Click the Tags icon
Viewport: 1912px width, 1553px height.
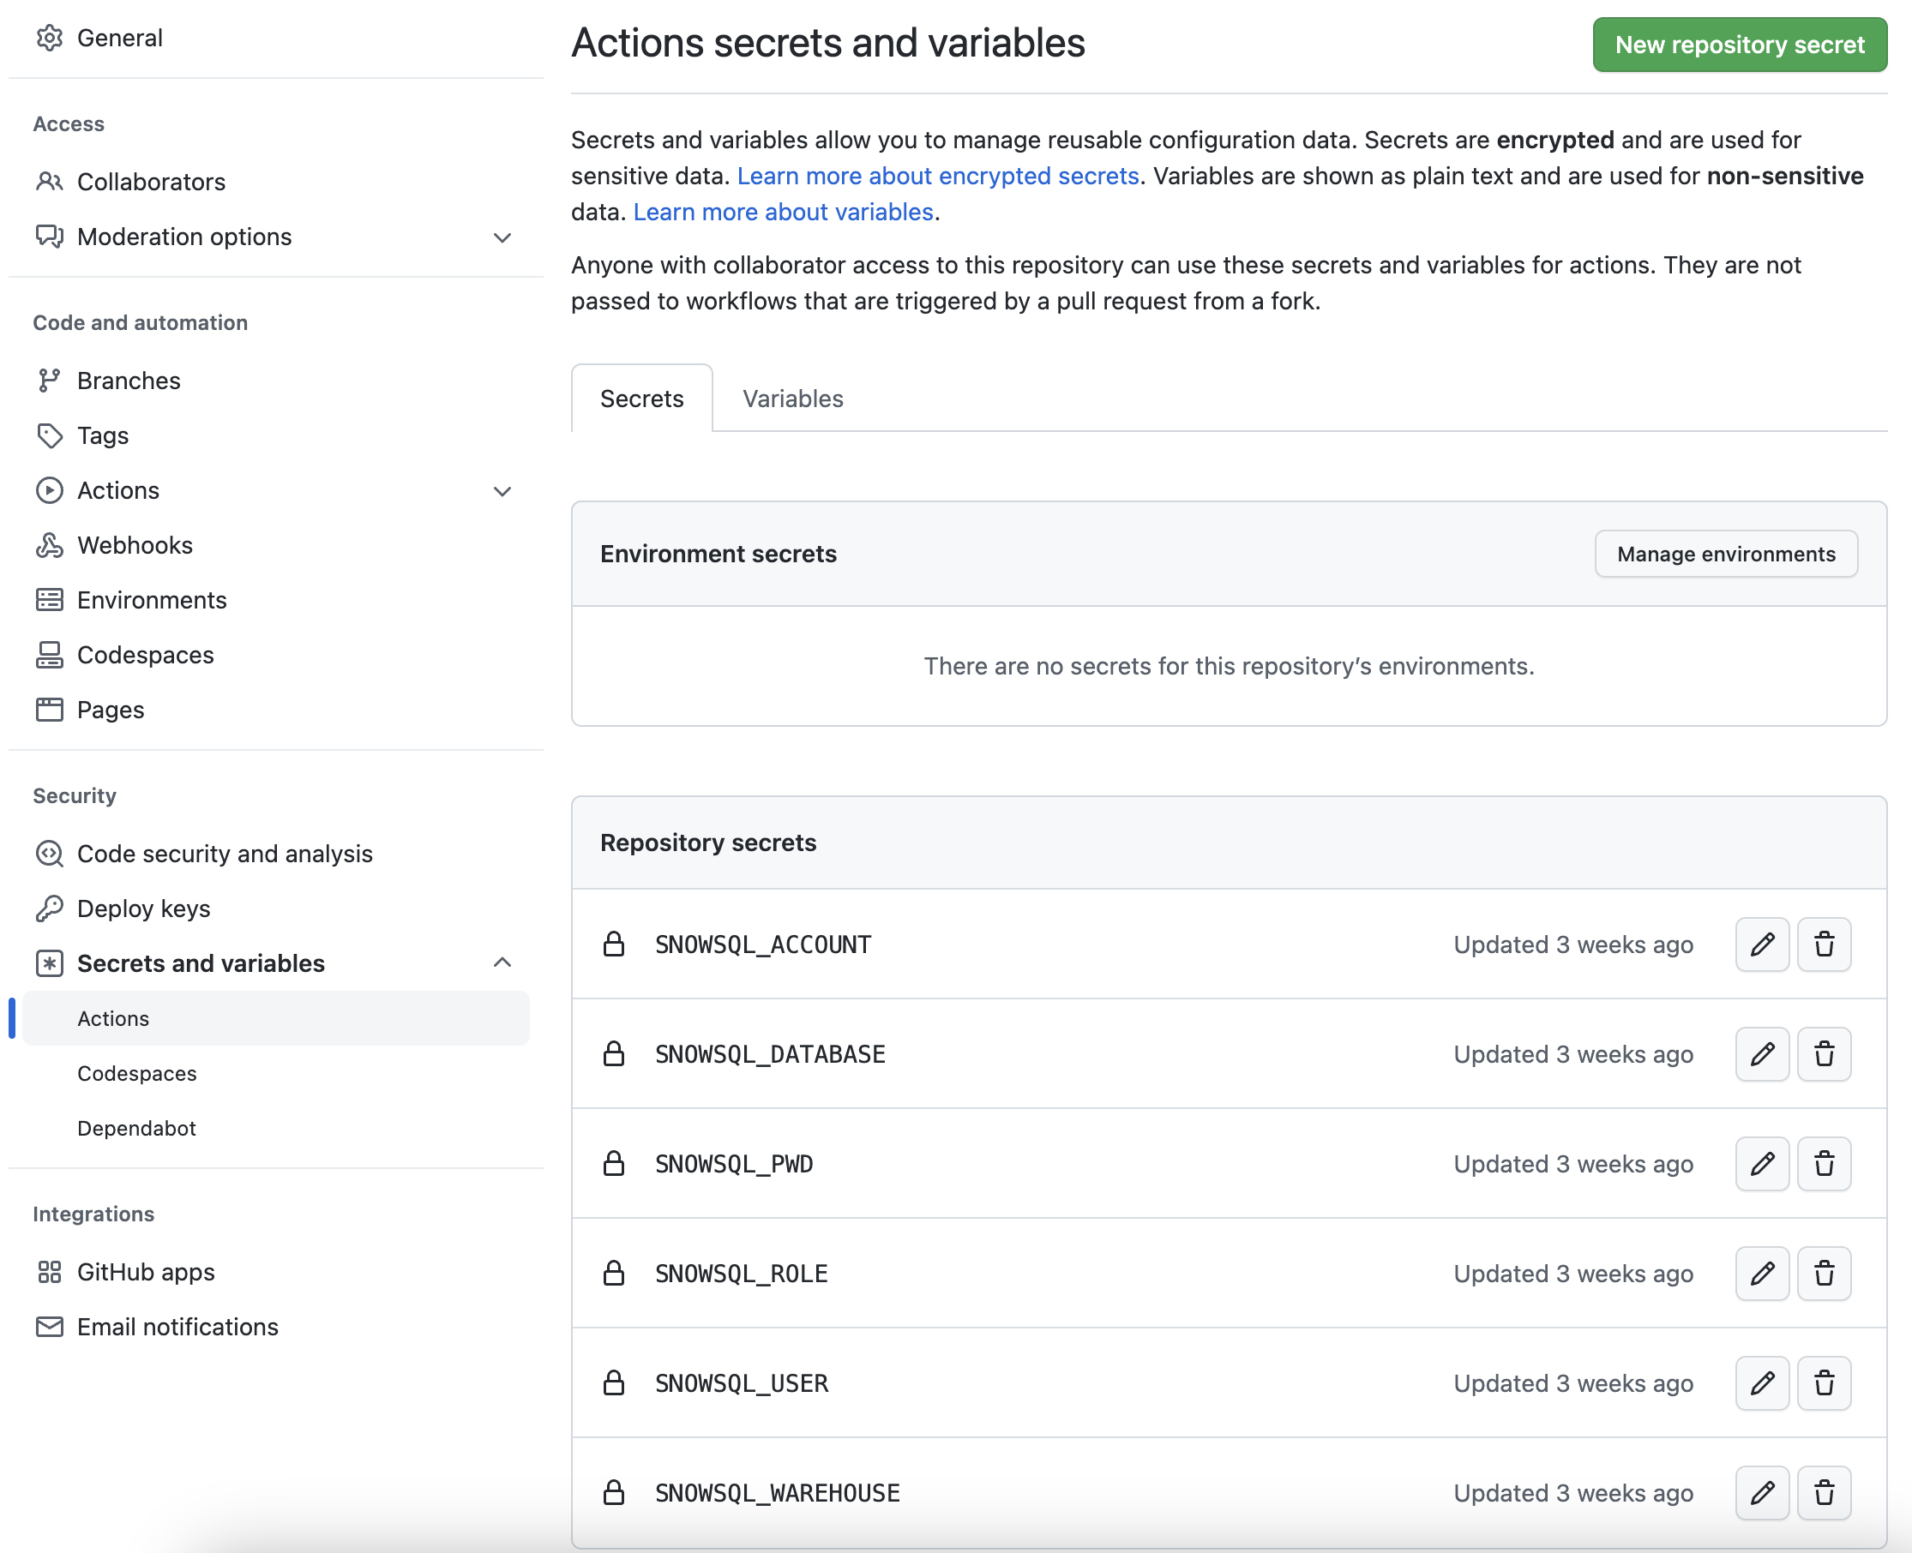click(49, 435)
